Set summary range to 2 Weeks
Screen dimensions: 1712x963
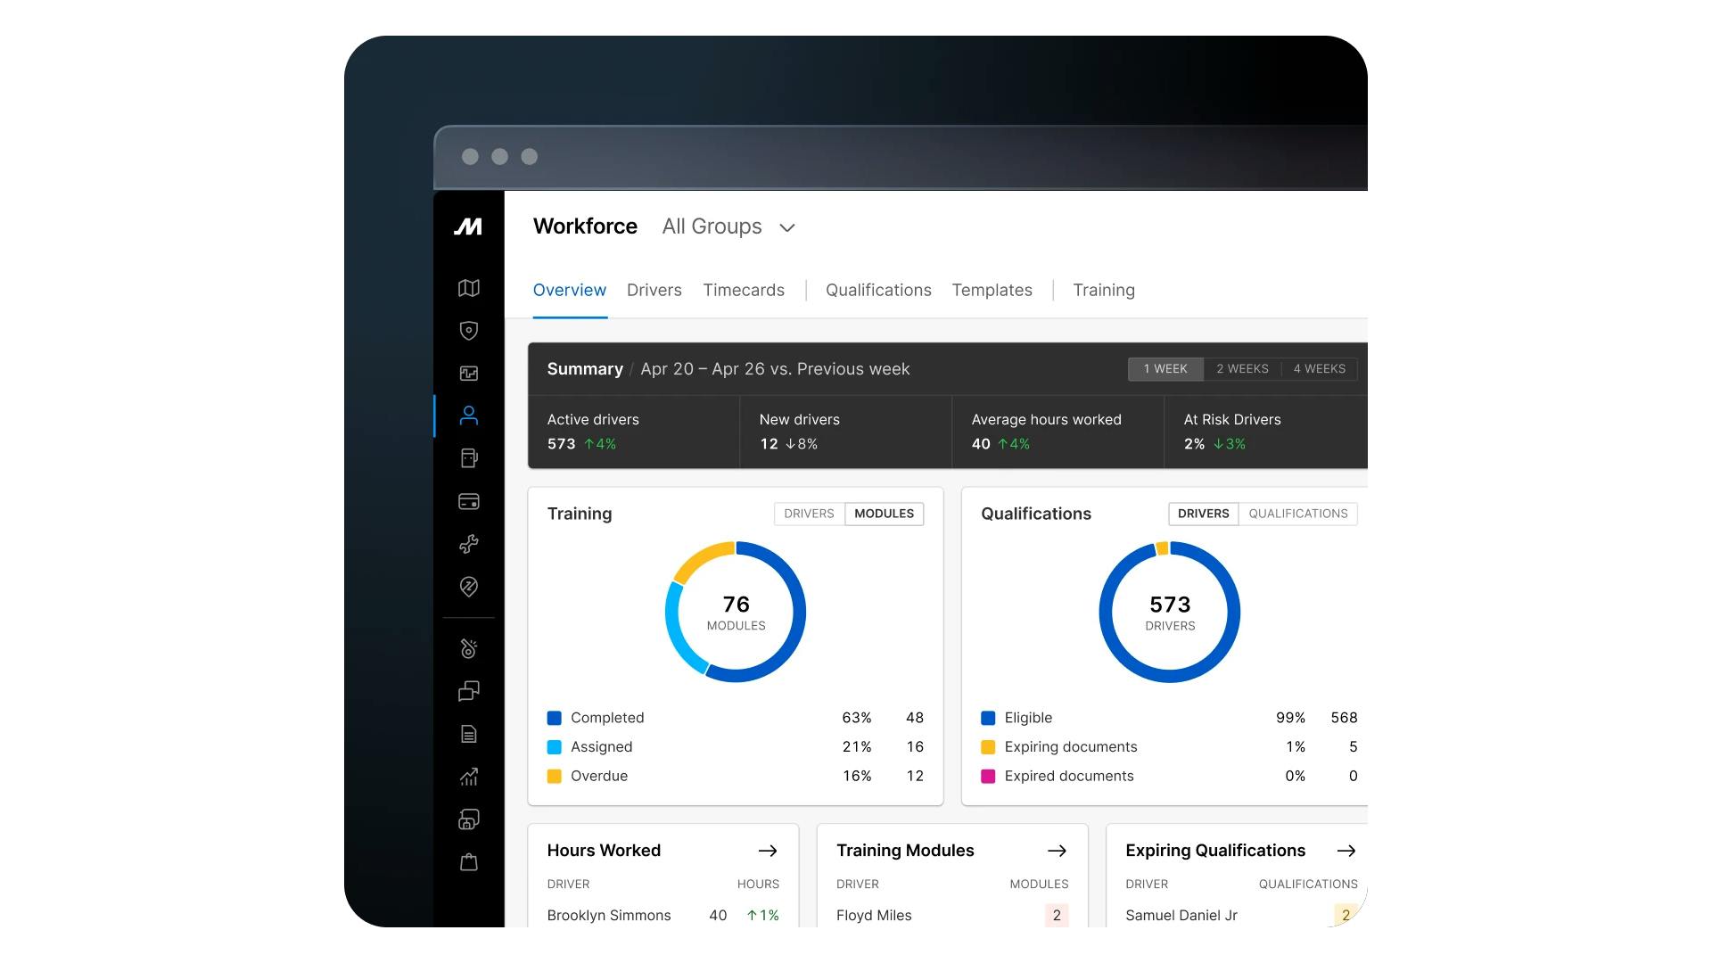pos(1242,369)
